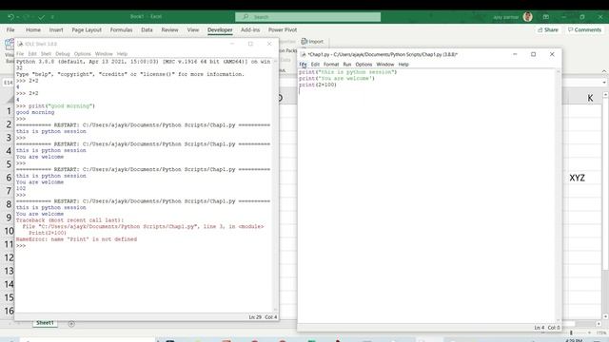Minimize the Chap1.py editor window

click(x=515, y=54)
